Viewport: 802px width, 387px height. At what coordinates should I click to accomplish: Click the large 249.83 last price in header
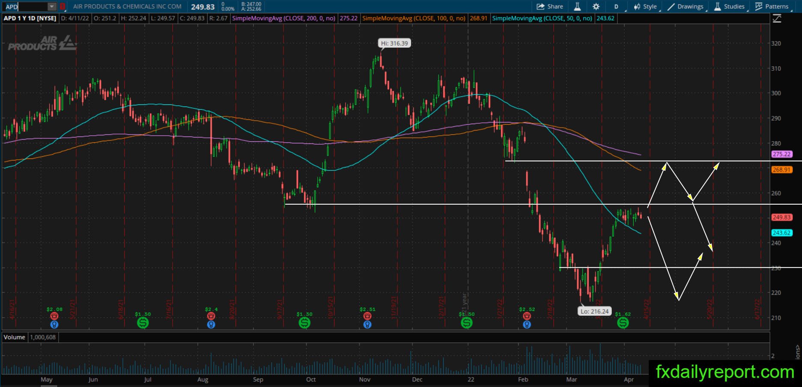click(203, 7)
